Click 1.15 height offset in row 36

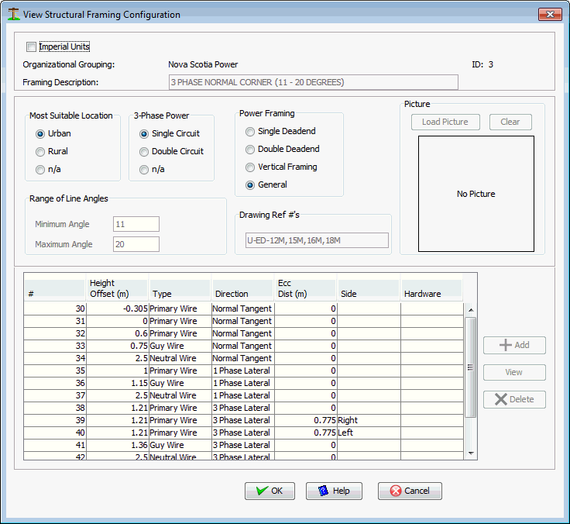point(118,383)
